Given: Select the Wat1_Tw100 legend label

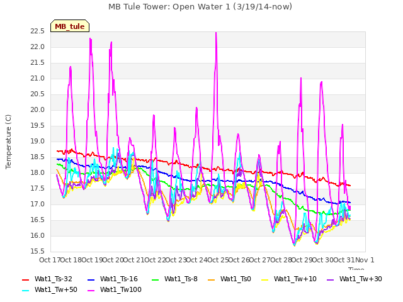Looking at the screenshot, I should pos(121,289).
